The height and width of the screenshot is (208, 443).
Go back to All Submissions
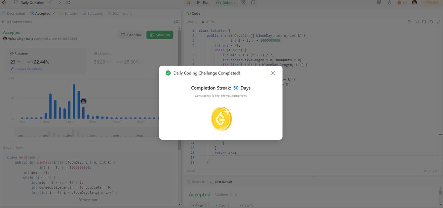(x=17, y=22)
